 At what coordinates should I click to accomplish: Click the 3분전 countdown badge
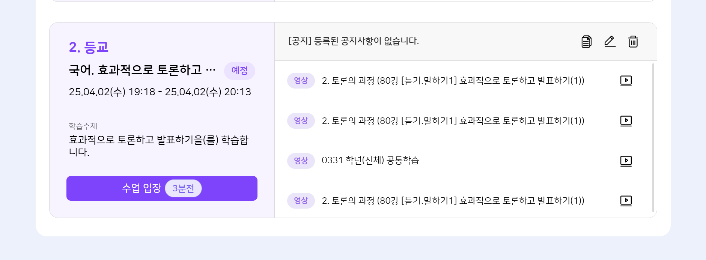click(183, 188)
